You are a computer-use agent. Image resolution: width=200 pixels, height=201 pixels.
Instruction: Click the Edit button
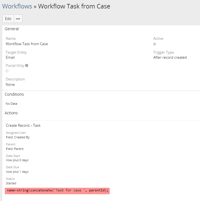tap(8, 19)
